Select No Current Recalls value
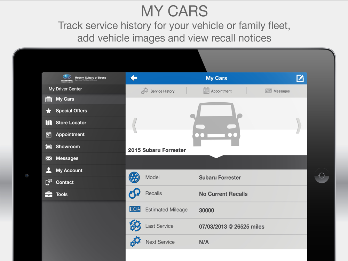The height and width of the screenshot is (261, 348). tap(223, 194)
